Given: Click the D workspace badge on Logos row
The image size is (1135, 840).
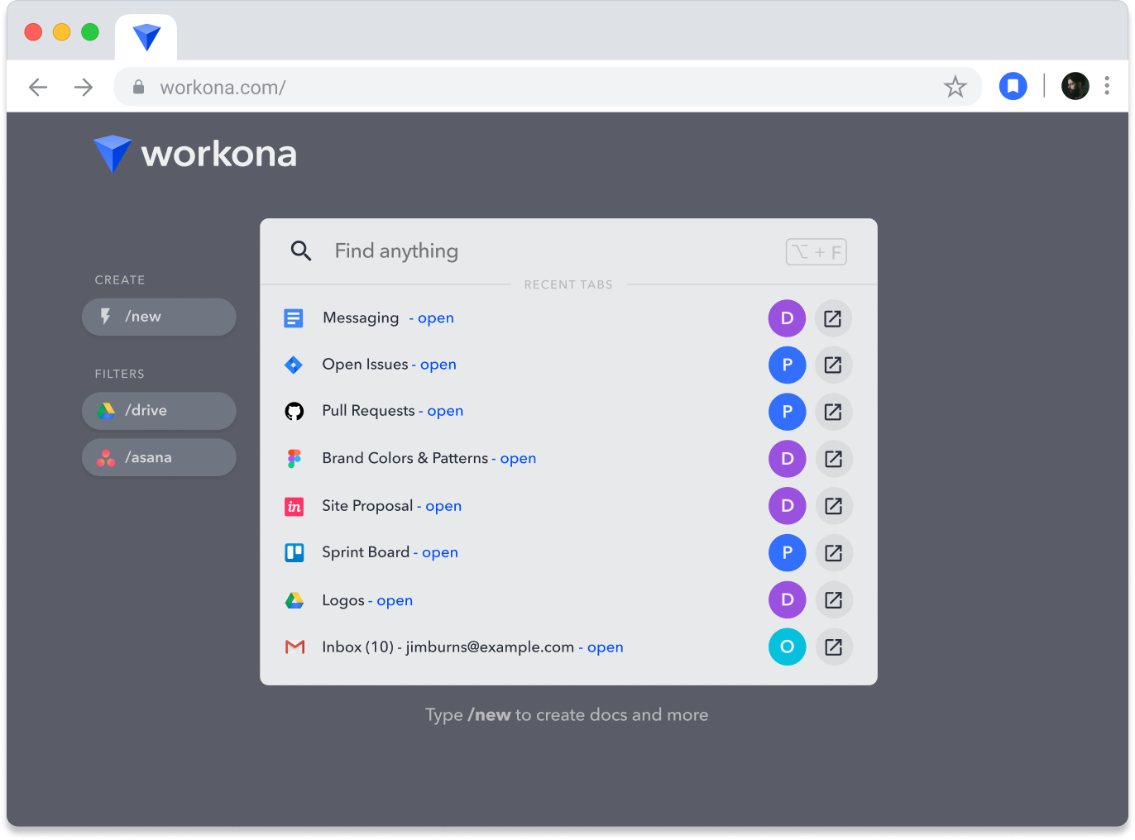Looking at the screenshot, I should point(788,600).
